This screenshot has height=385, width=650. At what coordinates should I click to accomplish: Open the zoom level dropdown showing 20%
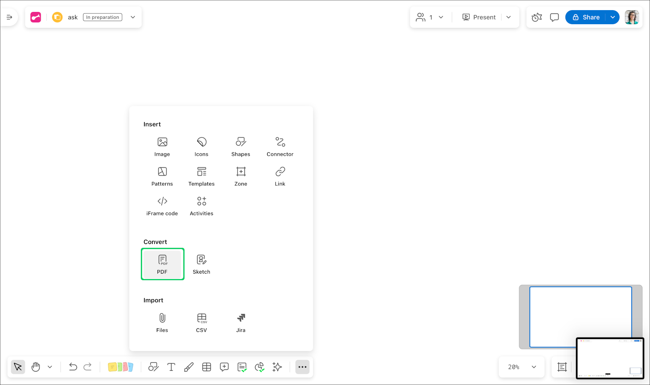click(x=521, y=367)
